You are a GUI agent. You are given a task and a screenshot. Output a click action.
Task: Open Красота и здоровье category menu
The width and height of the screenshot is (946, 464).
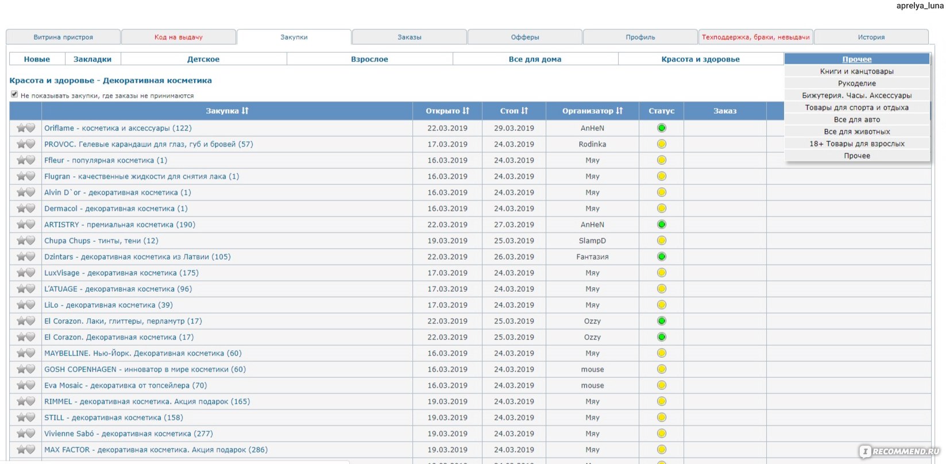[x=701, y=59]
